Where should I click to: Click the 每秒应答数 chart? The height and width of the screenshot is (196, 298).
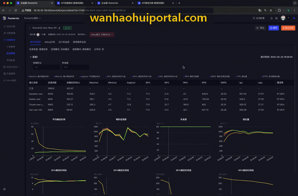tap(121, 141)
